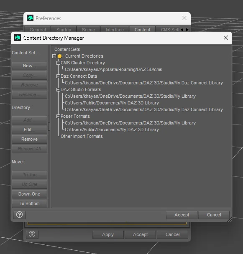
Task: Open the CMS Settings tab in Preferences
Action: 169,30
